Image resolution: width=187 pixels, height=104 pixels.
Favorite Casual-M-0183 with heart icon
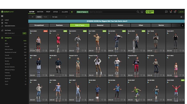click(x=141, y=75)
